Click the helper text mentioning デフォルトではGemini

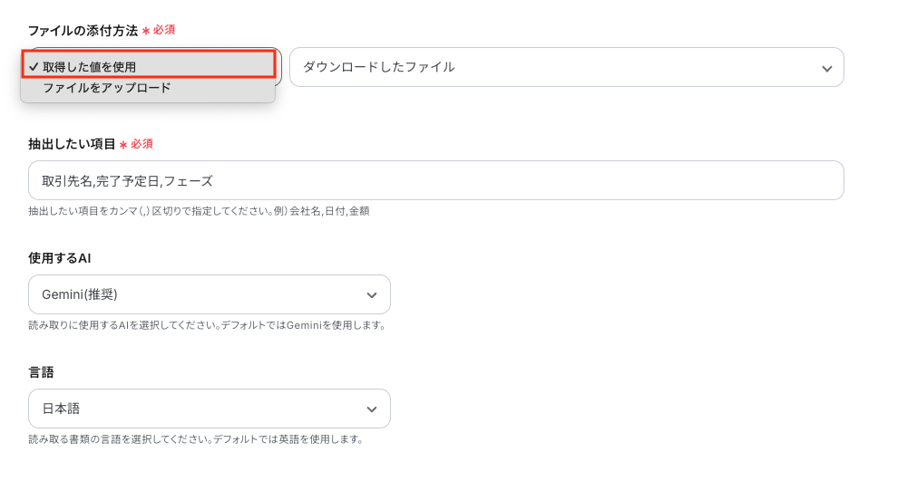click(x=207, y=325)
